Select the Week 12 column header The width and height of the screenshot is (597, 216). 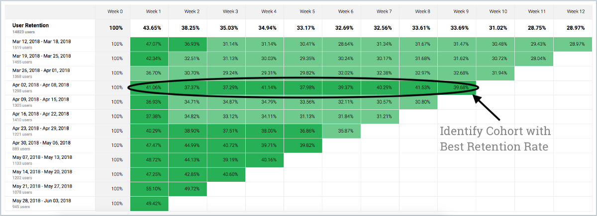click(x=575, y=11)
